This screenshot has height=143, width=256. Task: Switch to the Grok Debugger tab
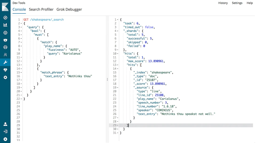(69, 9)
